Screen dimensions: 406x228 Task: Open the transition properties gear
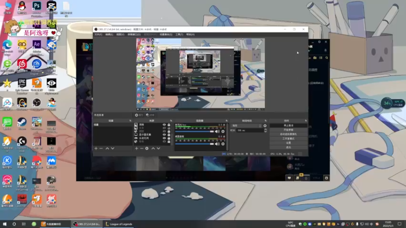[265, 126]
